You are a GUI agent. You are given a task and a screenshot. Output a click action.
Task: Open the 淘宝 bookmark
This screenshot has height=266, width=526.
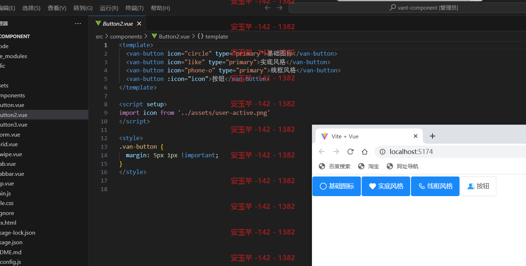tap(368, 166)
